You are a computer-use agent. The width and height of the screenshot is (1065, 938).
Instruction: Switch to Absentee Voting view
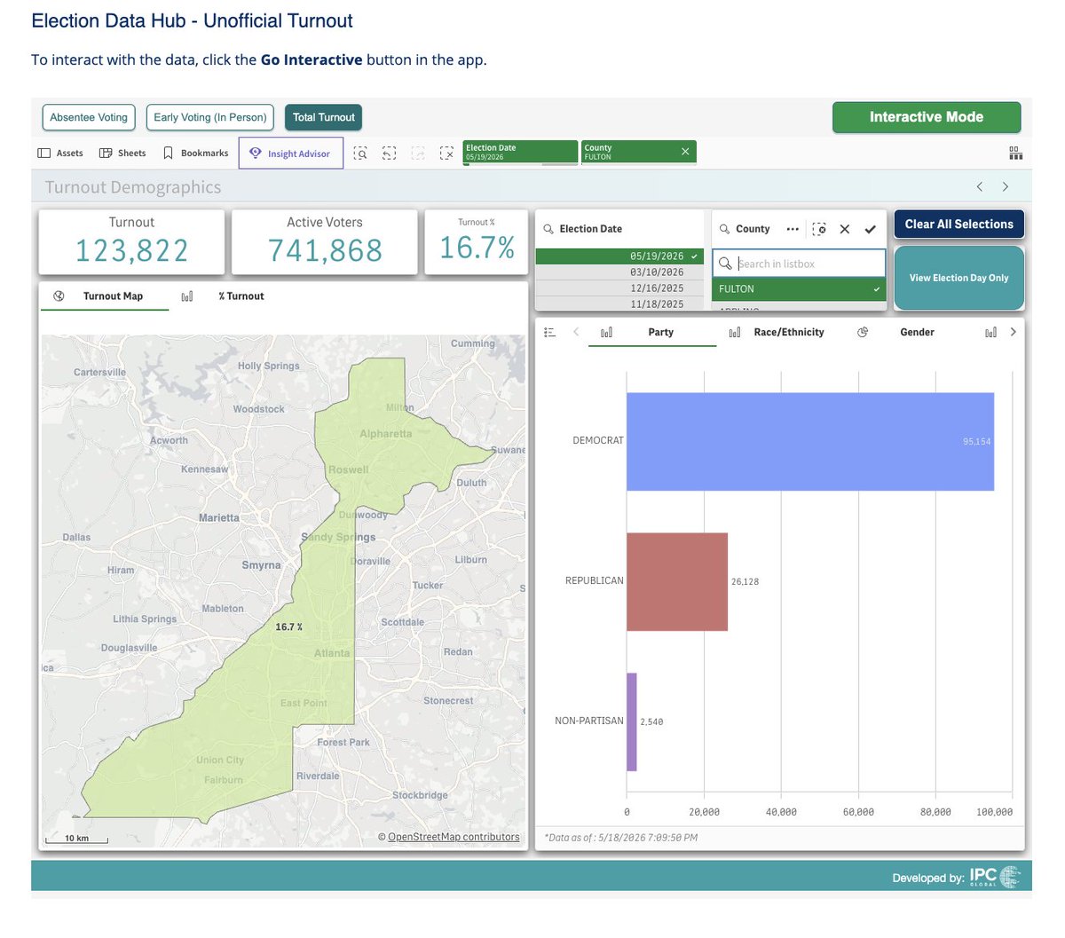(89, 117)
